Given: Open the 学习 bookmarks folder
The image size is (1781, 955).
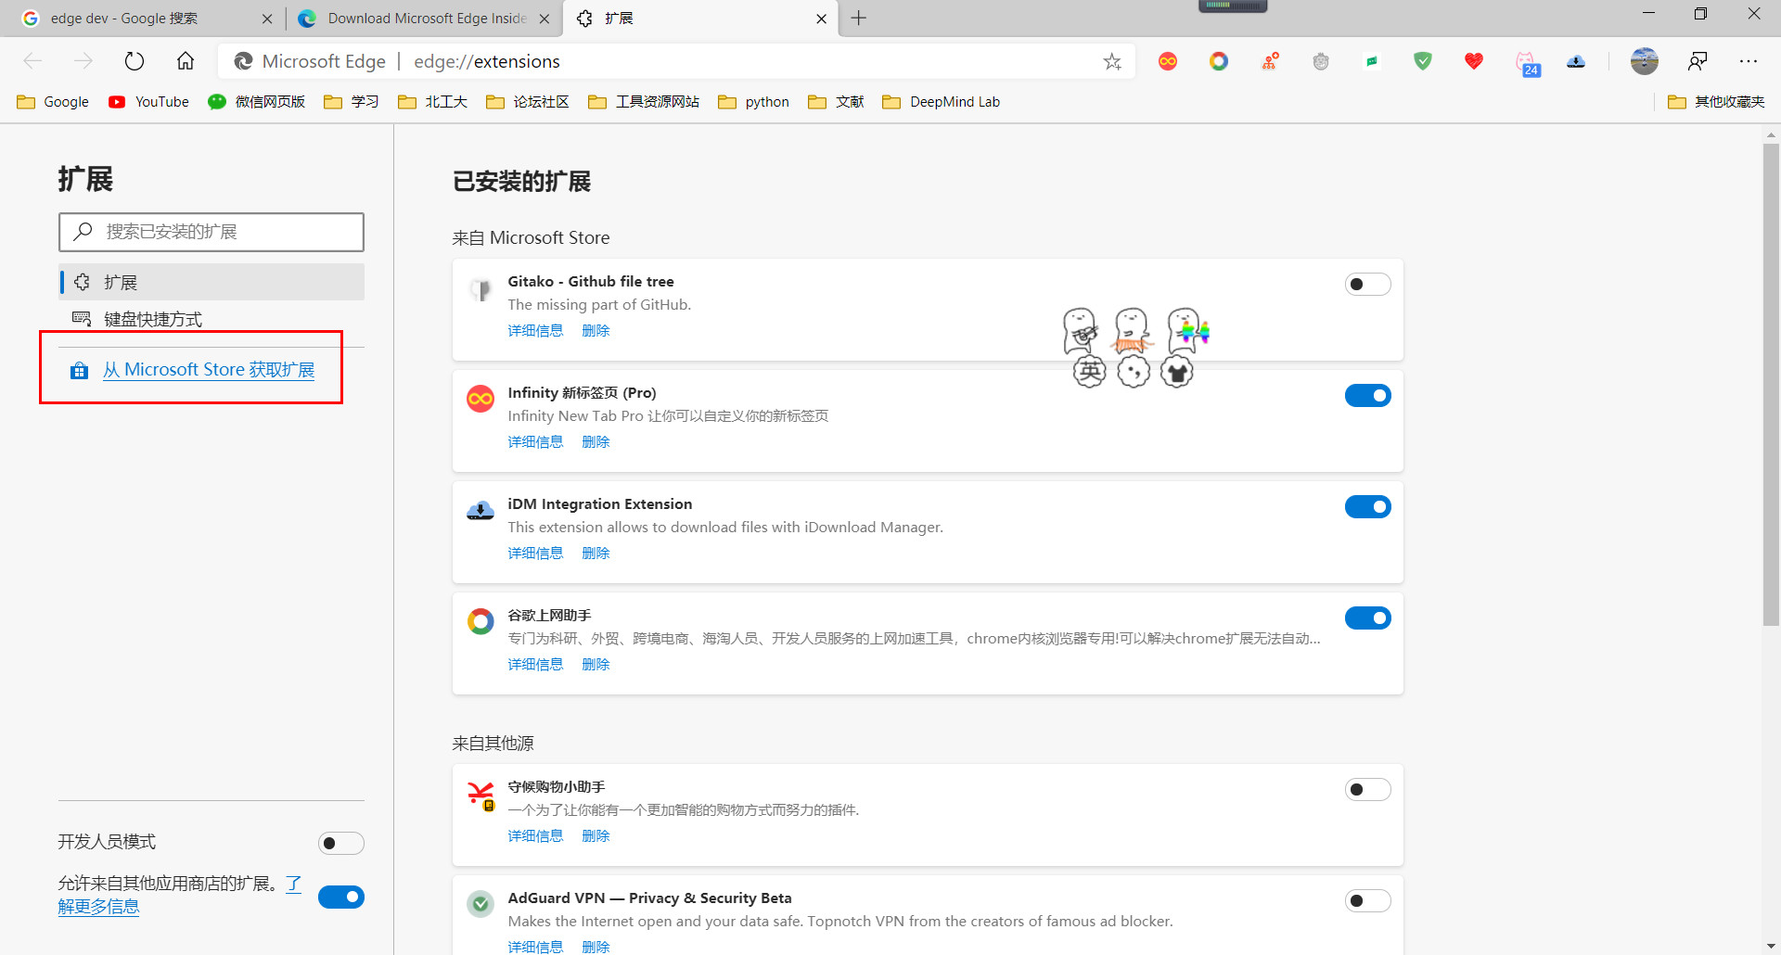Looking at the screenshot, I should coord(352,102).
